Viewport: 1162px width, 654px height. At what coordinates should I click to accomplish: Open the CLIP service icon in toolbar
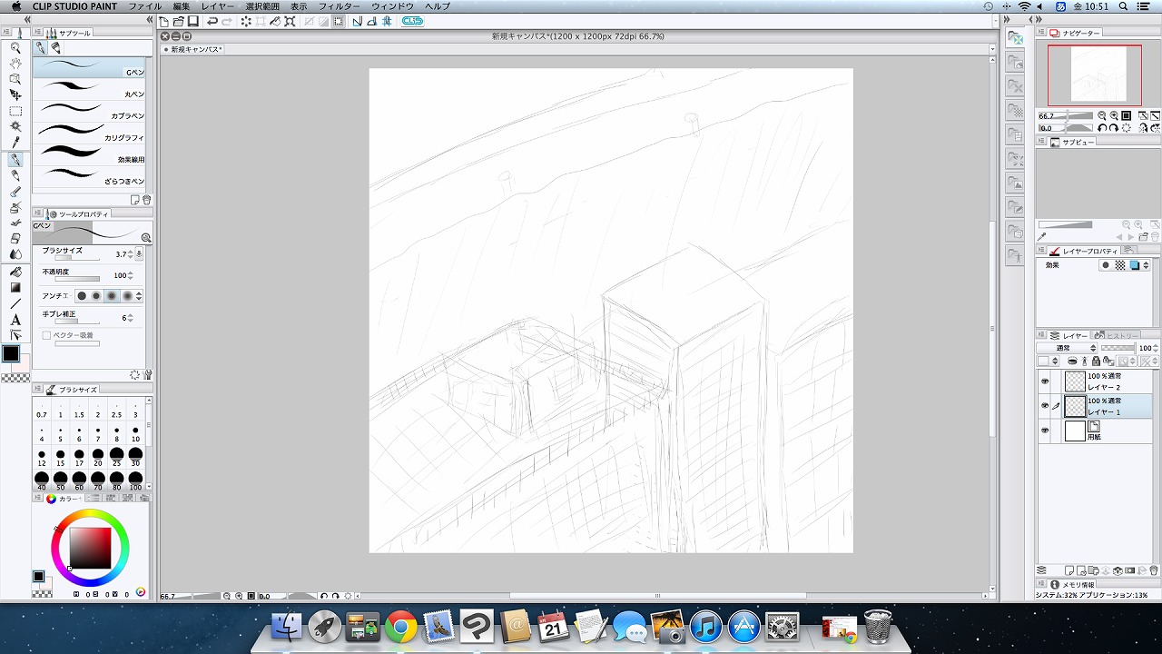point(412,21)
